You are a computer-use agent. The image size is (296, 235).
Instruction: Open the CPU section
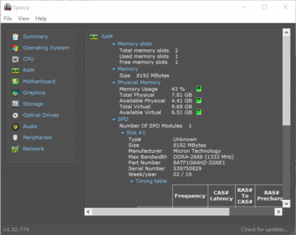28,59
